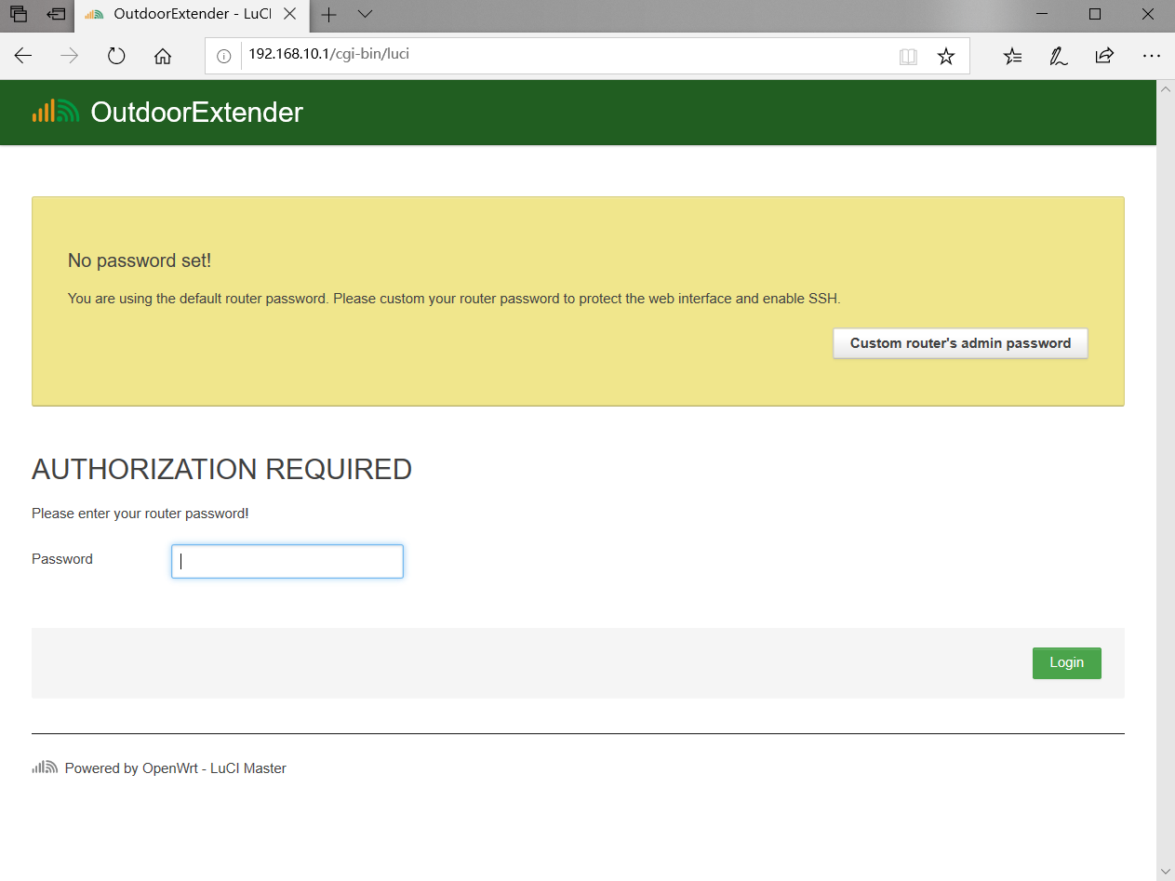Click the site information icon in address bar
The height and width of the screenshot is (881, 1175).
[223, 56]
